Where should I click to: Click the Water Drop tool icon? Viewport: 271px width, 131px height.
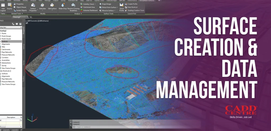pyautogui.click(x=63, y=5)
